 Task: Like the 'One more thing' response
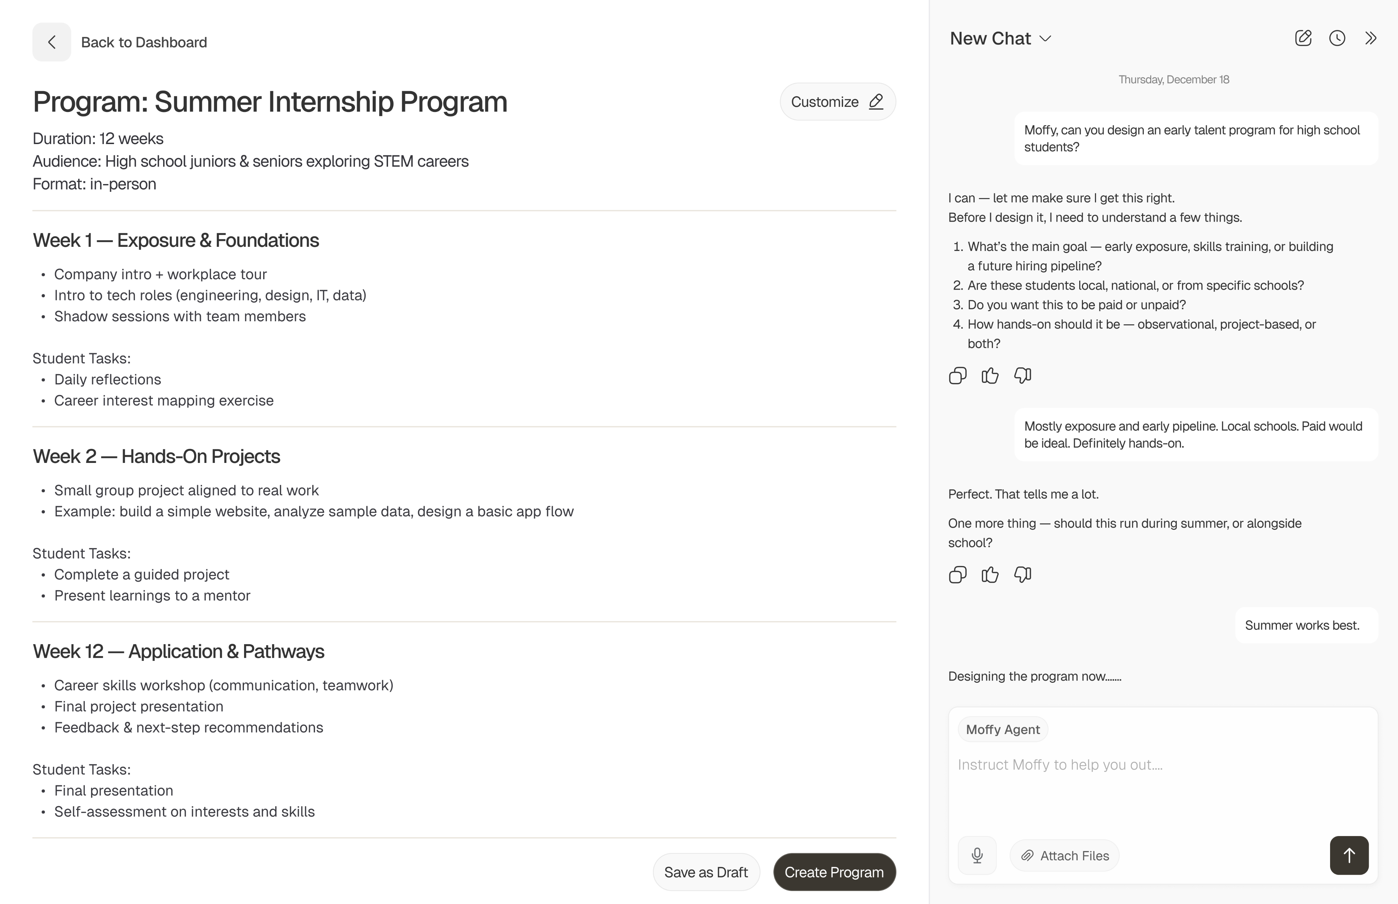990,575
